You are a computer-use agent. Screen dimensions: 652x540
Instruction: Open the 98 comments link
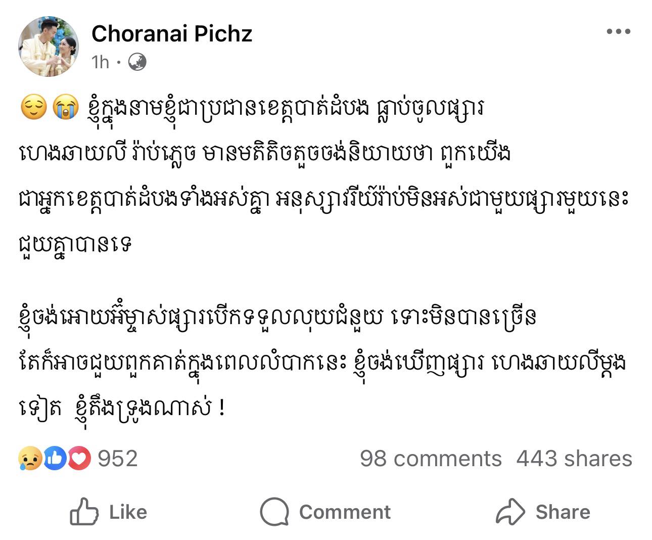click(431, 459)
